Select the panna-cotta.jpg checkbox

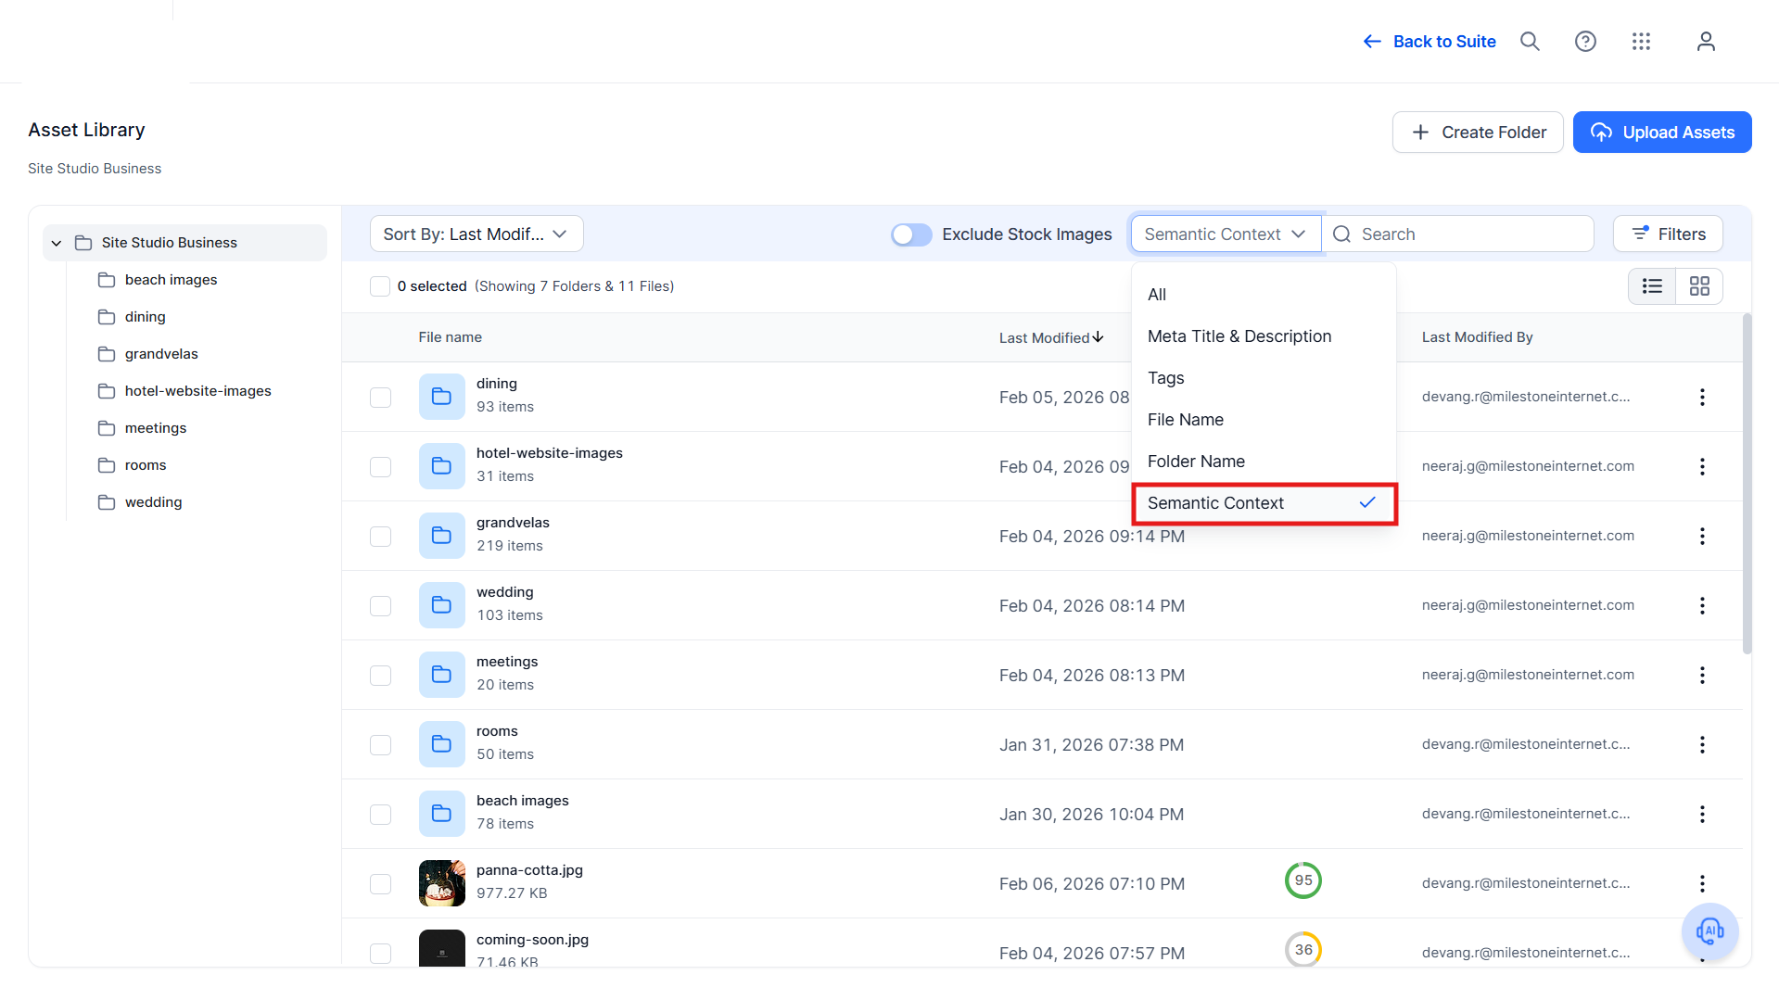point(380,884)
